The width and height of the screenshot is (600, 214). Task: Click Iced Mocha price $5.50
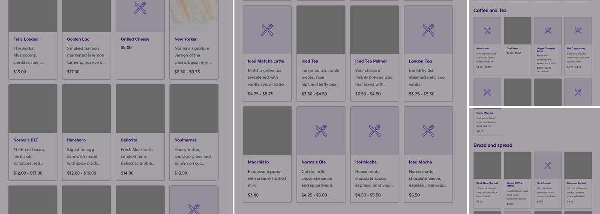tap(414, 195)
